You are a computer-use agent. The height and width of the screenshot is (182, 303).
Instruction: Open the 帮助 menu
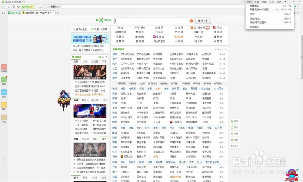pos(279,2)
